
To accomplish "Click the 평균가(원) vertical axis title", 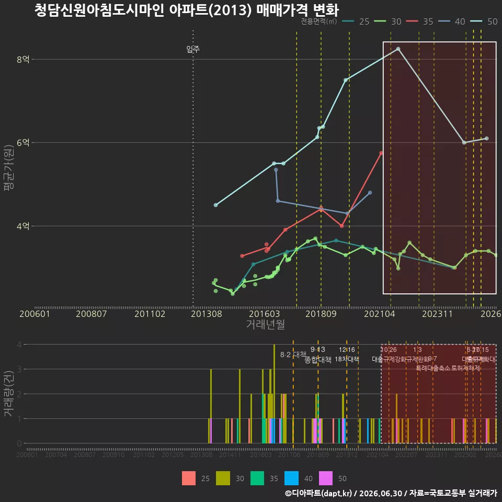I will click(9, 168).
